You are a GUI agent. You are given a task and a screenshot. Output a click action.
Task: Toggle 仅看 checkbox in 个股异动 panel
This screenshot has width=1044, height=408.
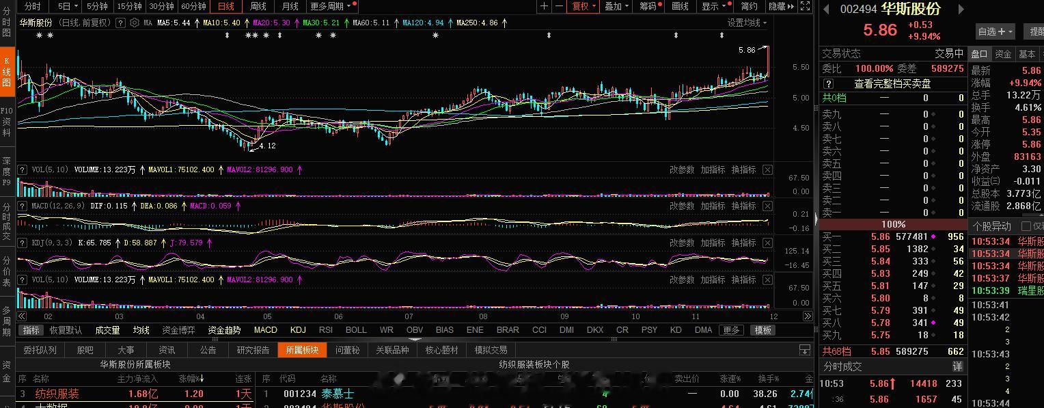[1026, 226]
